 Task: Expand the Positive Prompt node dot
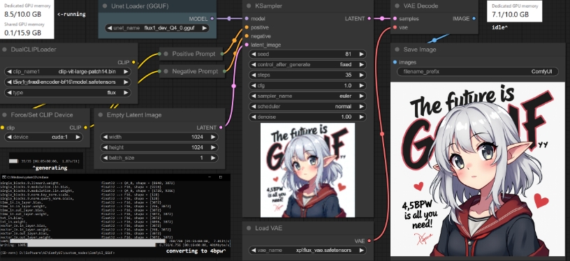coord(166,54)
